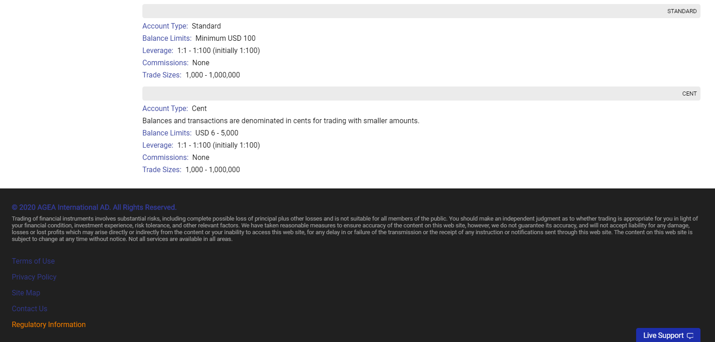715x342 pixels.
Task: Click the STANDARD account header bar
Action: click(x=421, y=11)
